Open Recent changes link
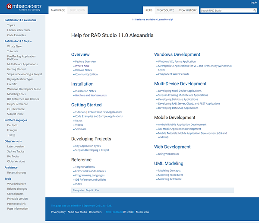Image resolution: width=259 pixels, height=223 pixels. (17, 172)
